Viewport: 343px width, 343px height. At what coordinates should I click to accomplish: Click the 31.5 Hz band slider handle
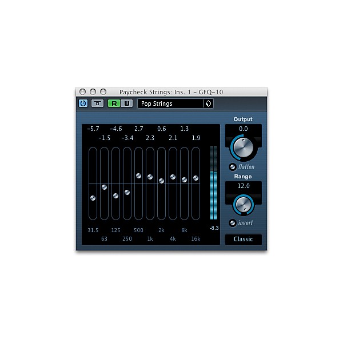[93, 198]
